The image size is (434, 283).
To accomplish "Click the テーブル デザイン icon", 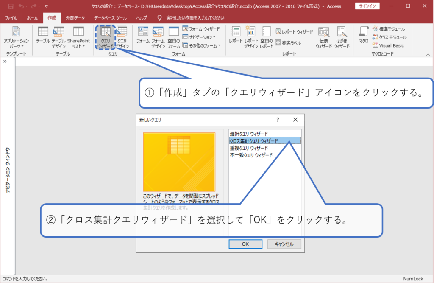I will [58, 37].
